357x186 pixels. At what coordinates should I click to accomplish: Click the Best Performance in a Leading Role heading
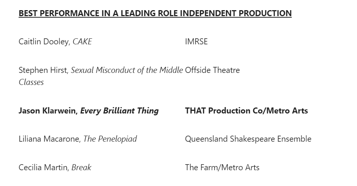(x=155, y=13)
